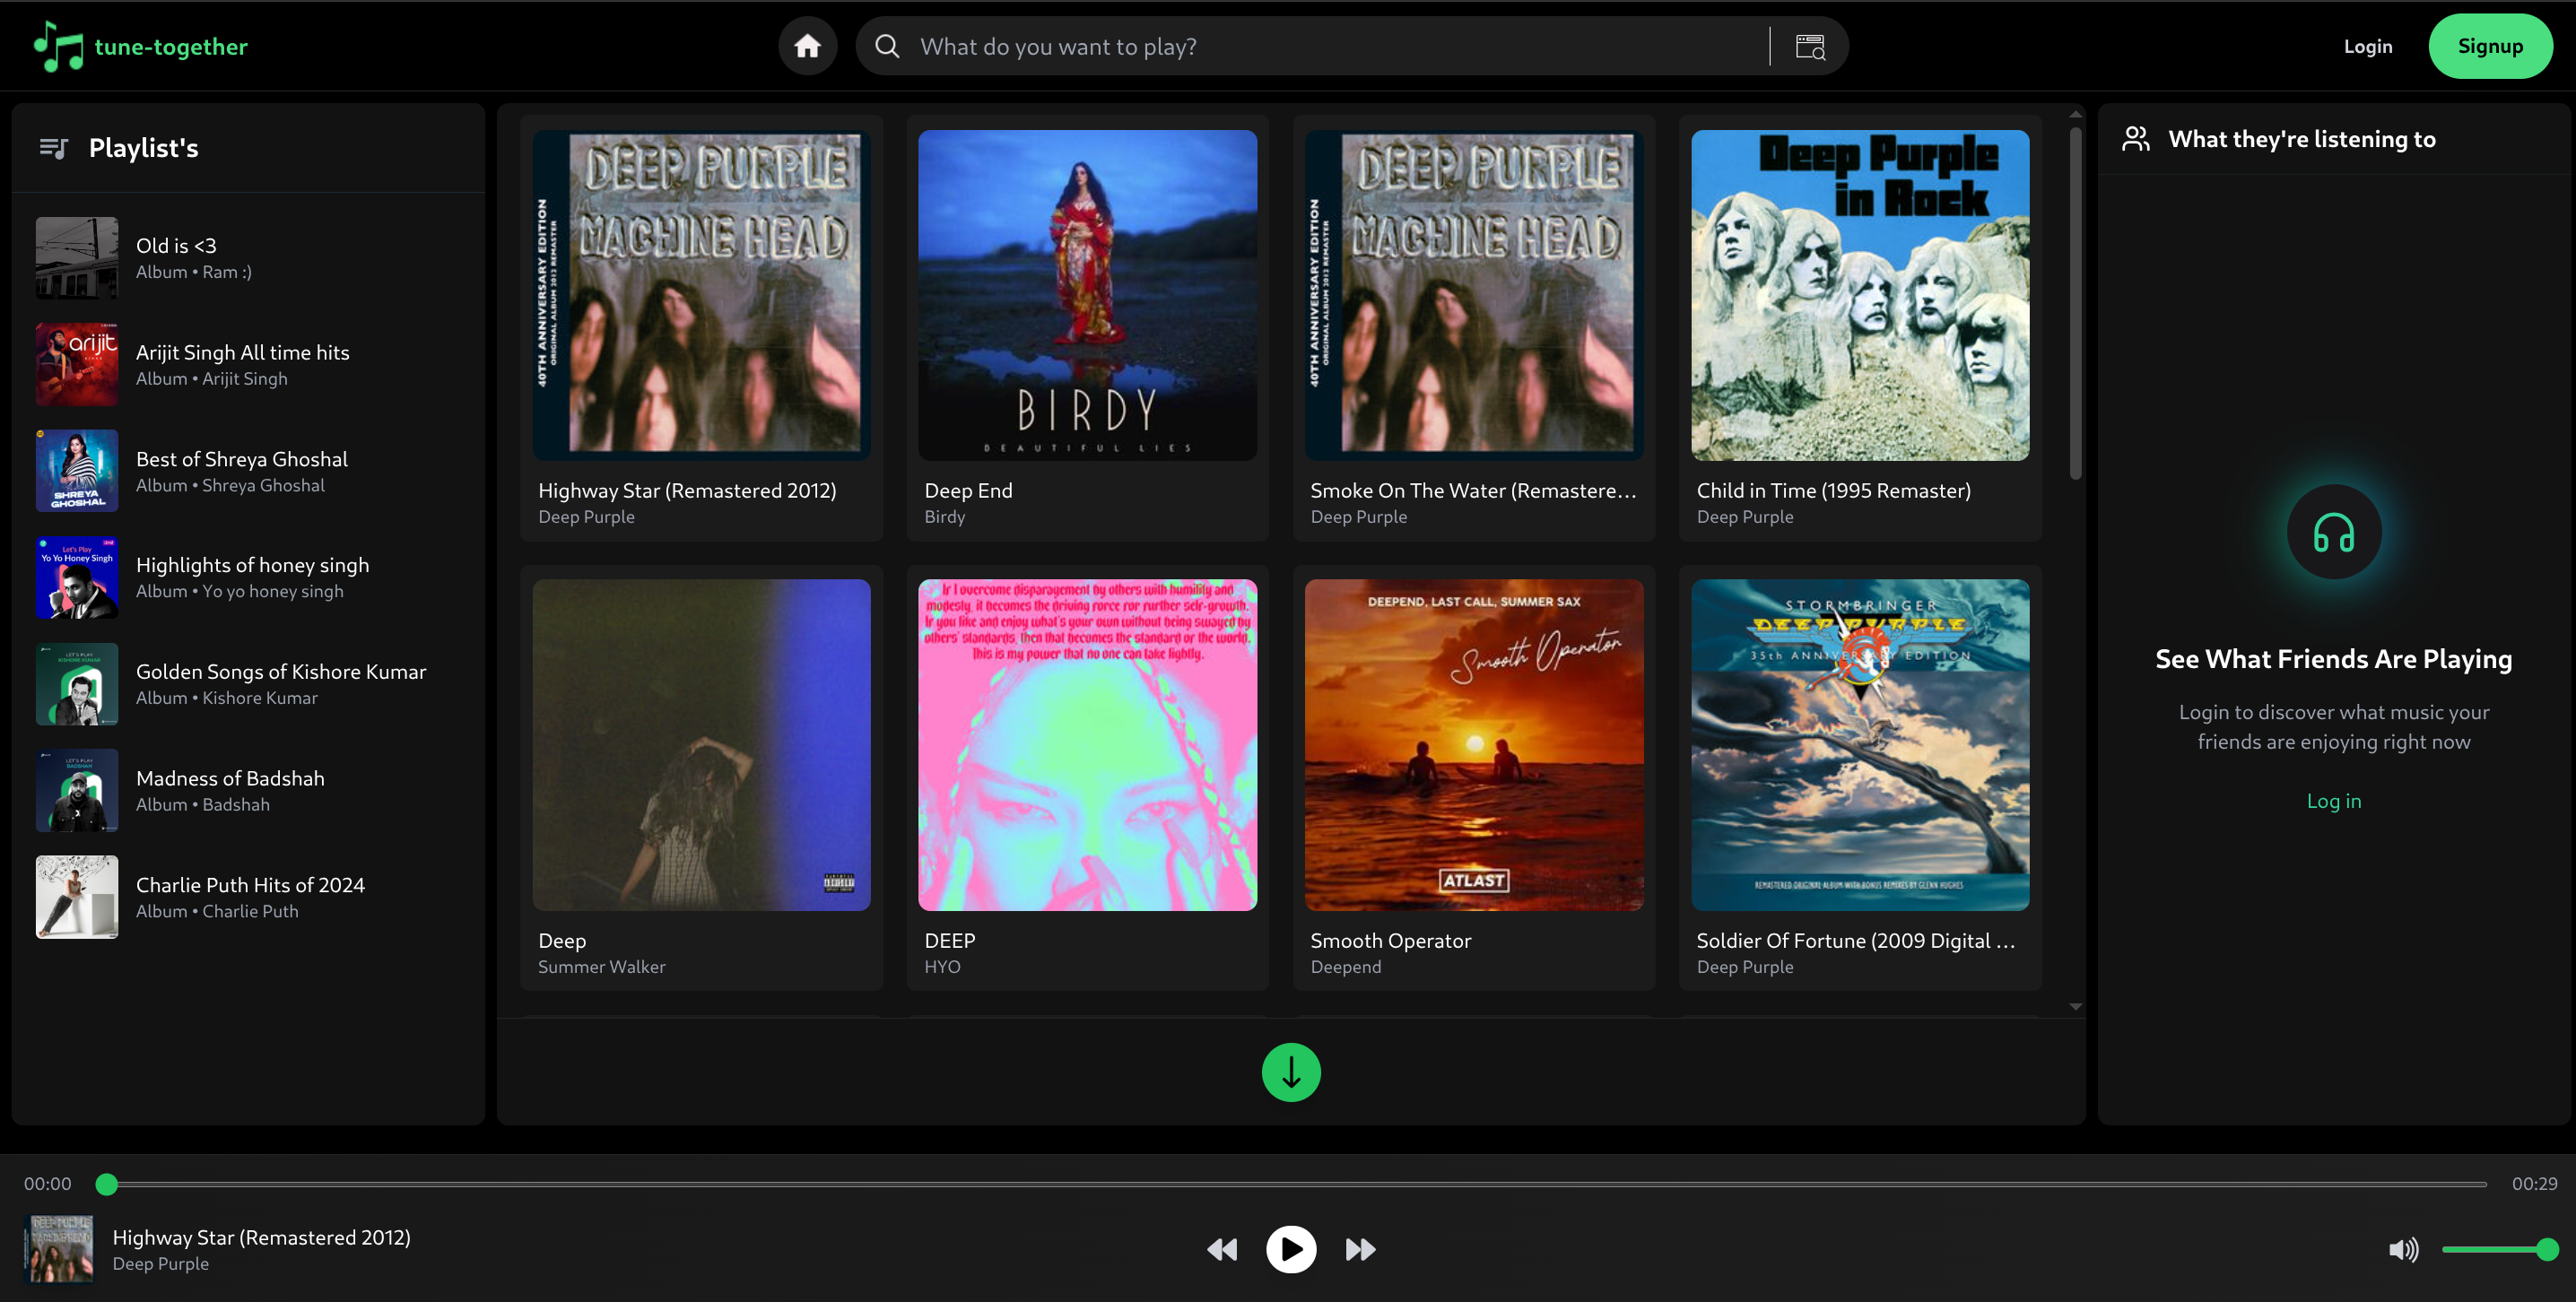Image resolution: width=2576 pixels, height=1302 pixels.
Task: Click 'Log in' in the friends panel
Action: (x=2333, y=801)
